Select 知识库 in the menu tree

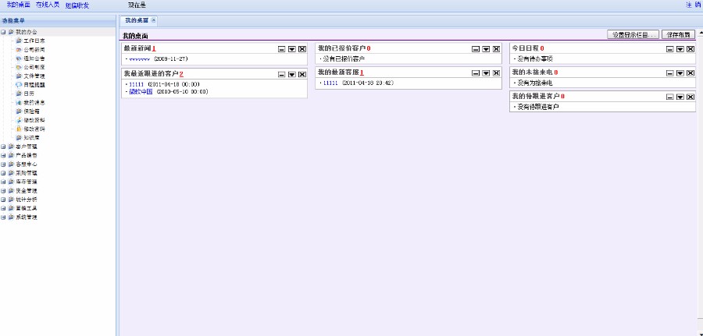point(31,138)
